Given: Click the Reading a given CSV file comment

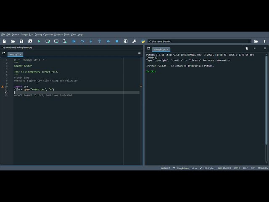Looking at the screenshot, I should (46, 80).
